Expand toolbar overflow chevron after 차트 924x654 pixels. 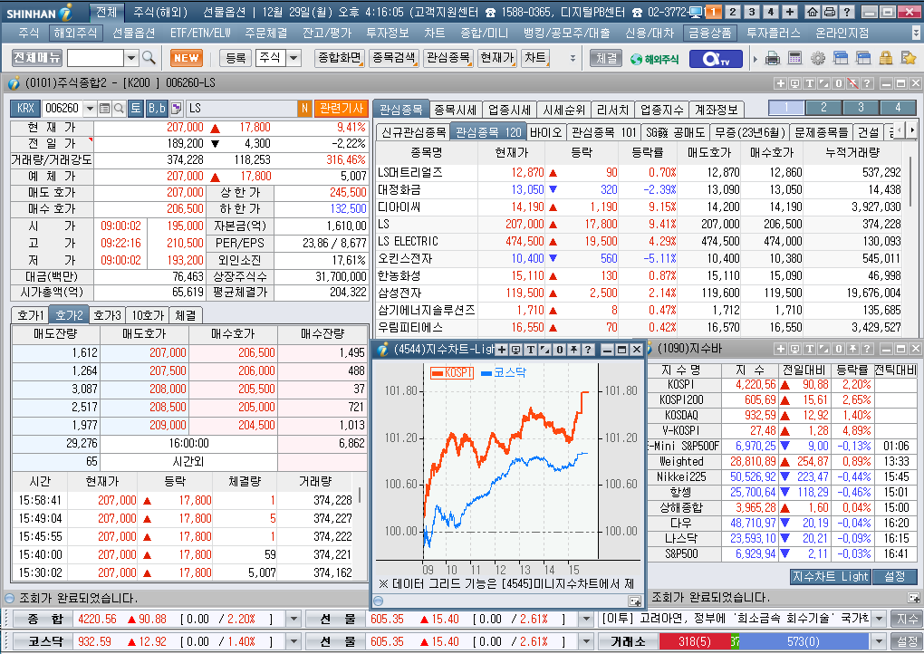[x=573, y=58]
